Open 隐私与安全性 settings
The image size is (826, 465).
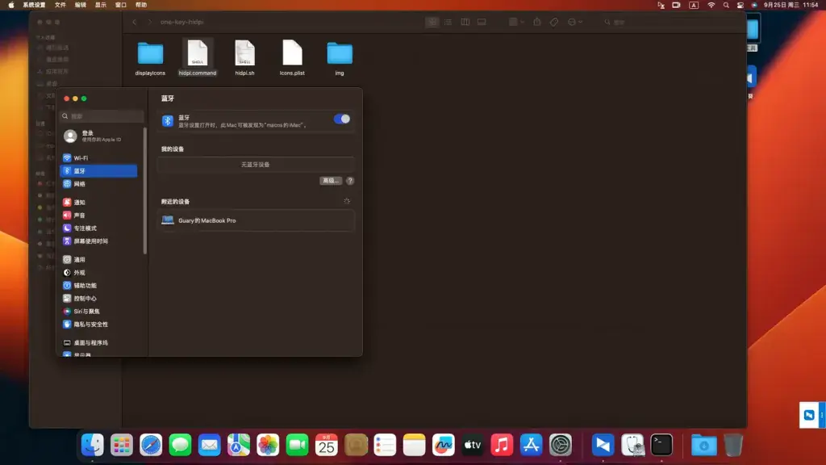98,325
